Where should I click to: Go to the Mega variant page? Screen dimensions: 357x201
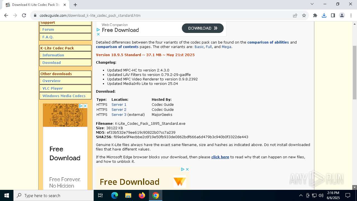point(226,47)
